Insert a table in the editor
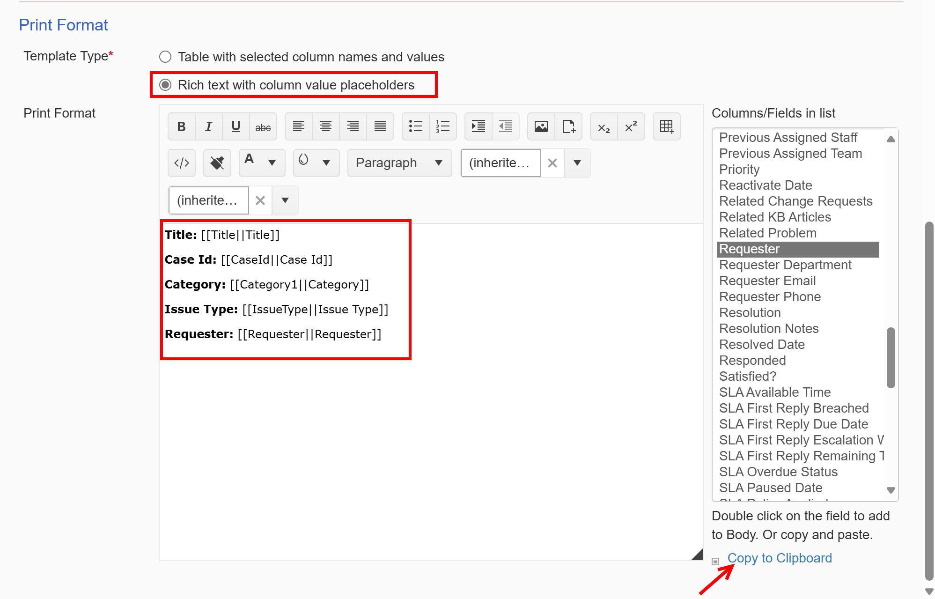 click(x=667, y=126)
